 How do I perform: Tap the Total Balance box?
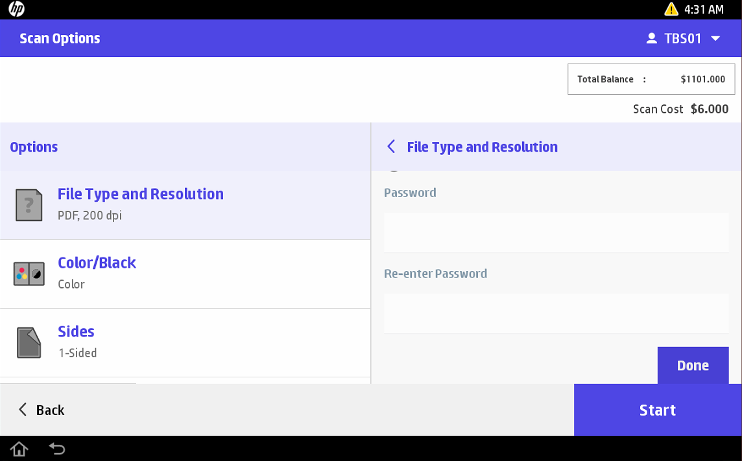point(651,79)
